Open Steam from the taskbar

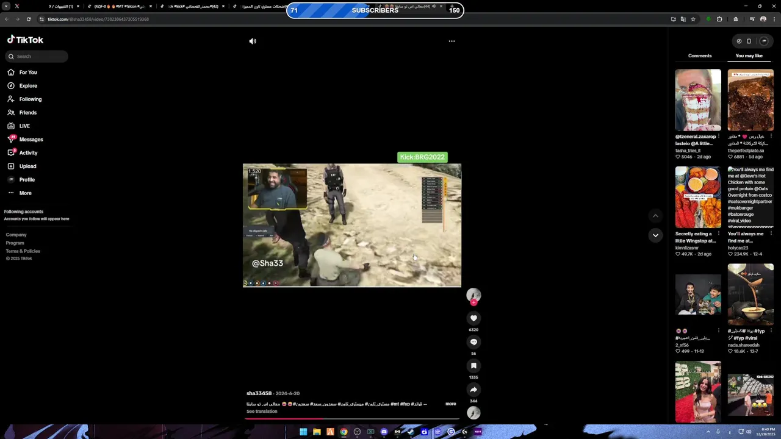pos(411,432)
